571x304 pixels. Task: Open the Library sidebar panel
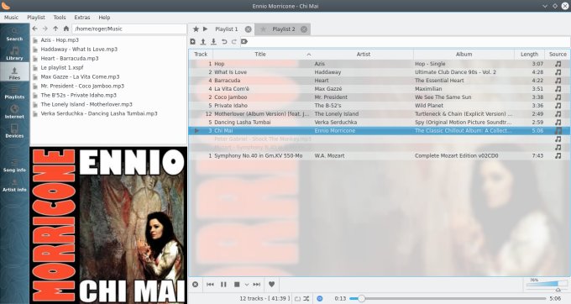14,53
